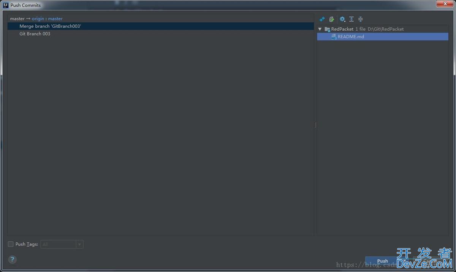Click the IntelliJ icon in title bar
This screenshot has height=272, width=456.
(5, 5)
